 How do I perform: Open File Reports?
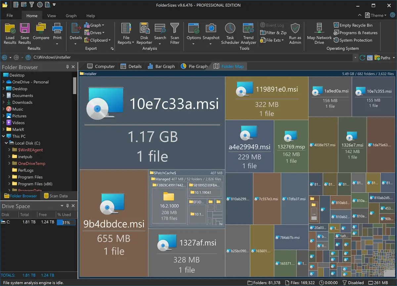click(126, 33)
